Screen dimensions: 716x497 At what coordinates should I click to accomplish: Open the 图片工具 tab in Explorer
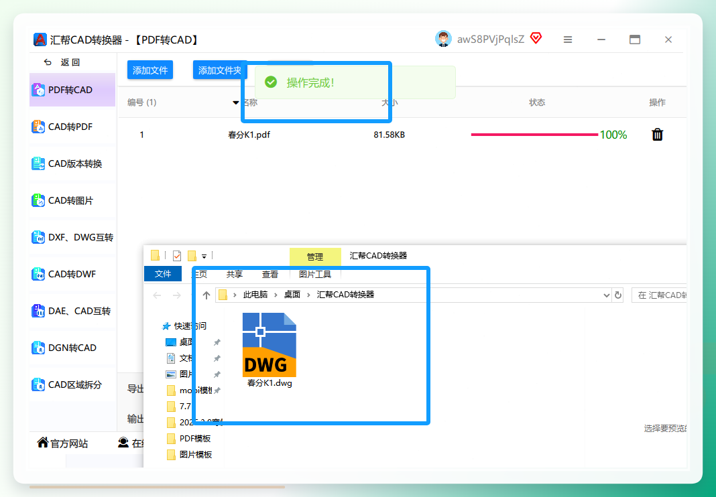315,274
